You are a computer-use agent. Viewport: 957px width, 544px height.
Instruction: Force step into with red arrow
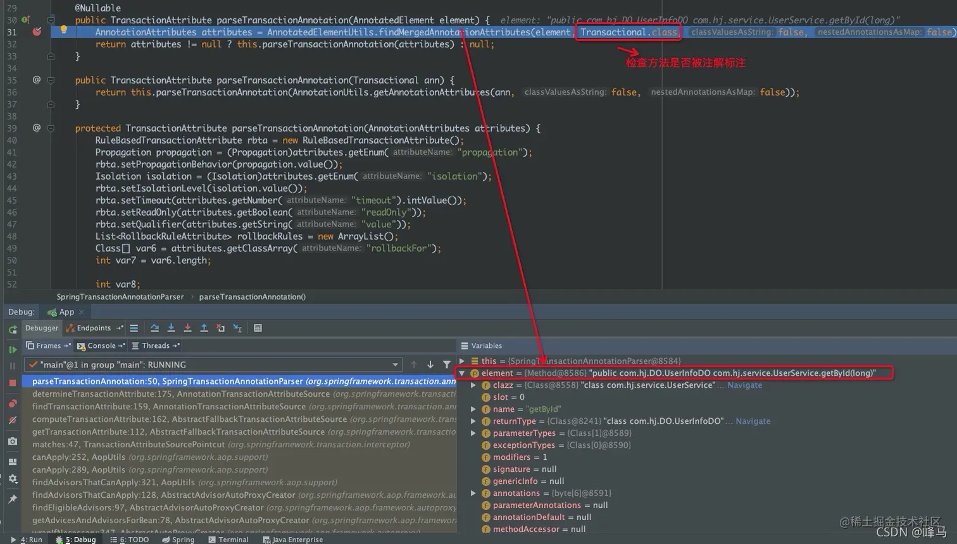(187, 328)
